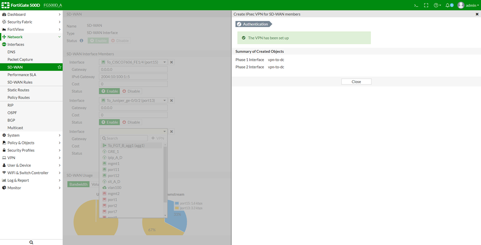The image size is (481, 245).
Task: Disable port15 member status
Action: click(x=131, y=91)
